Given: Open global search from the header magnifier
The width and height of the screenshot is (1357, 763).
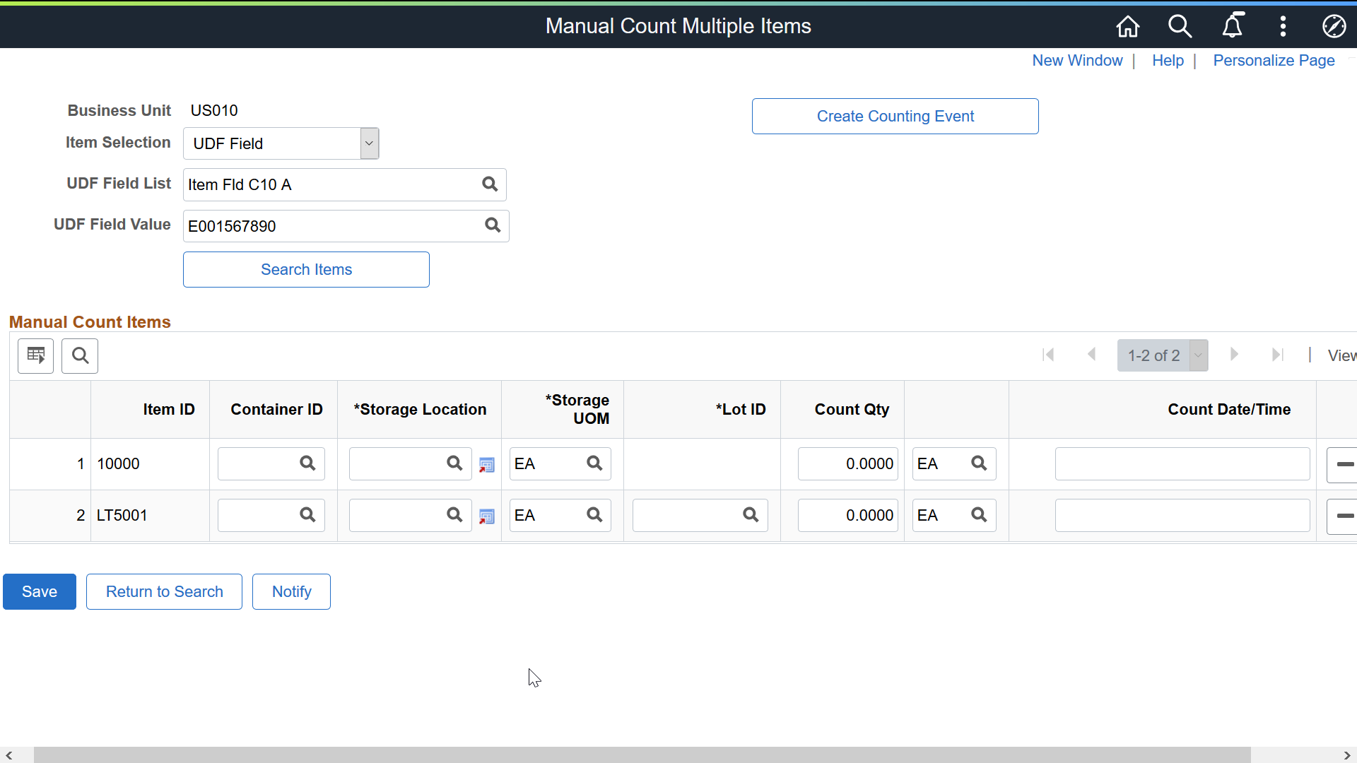Looking at the screenshot, I should click(1179, 26).
